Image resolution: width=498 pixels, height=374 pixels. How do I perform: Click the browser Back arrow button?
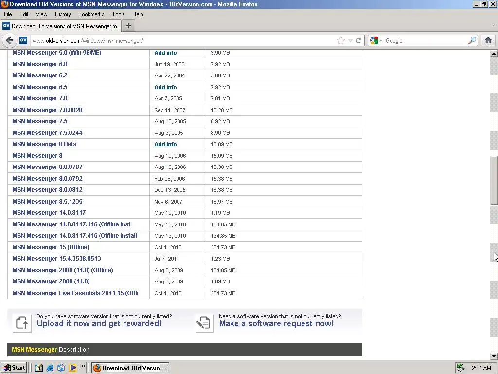tap(10, 41)
